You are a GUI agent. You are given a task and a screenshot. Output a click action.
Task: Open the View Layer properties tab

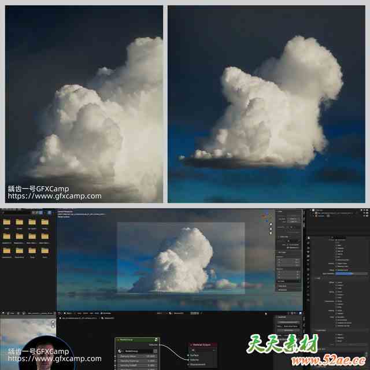click(x=308, y=252)
